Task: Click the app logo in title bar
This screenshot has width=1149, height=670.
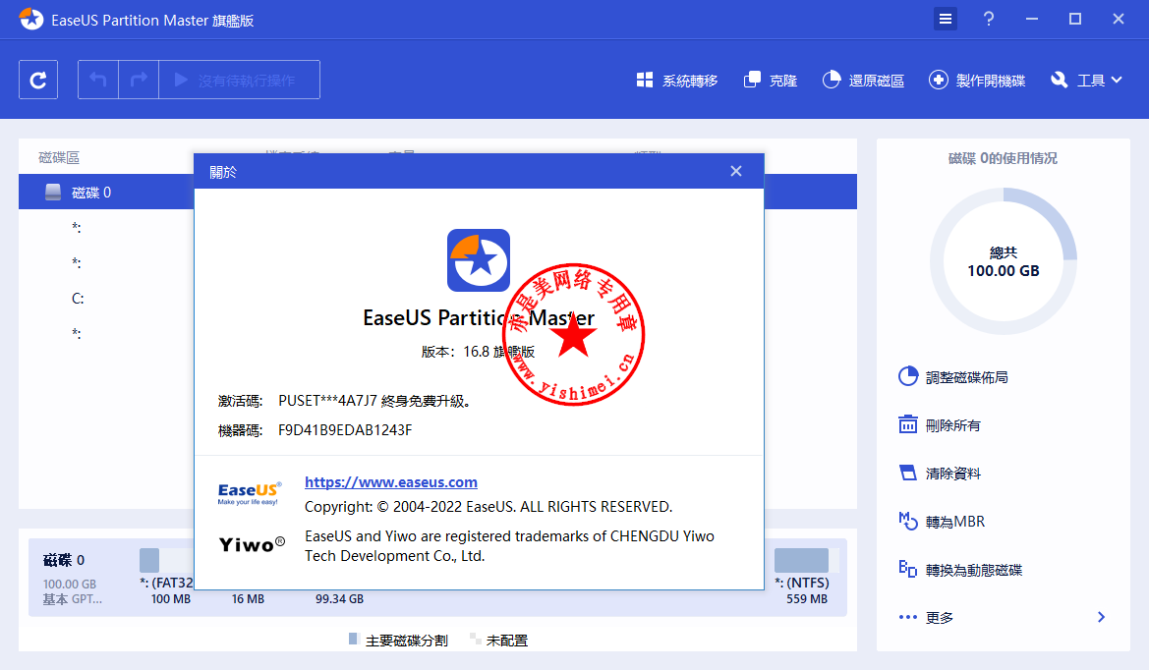Action: [30, 19]
